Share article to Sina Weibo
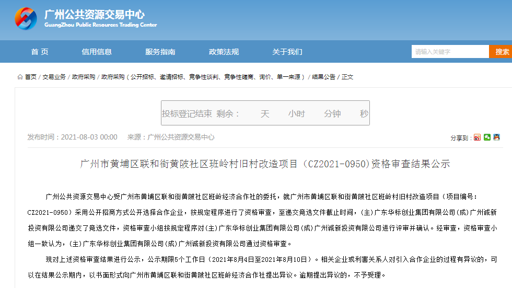The width and height of the screenshot is (512, 288). click(x=477, y=137)
